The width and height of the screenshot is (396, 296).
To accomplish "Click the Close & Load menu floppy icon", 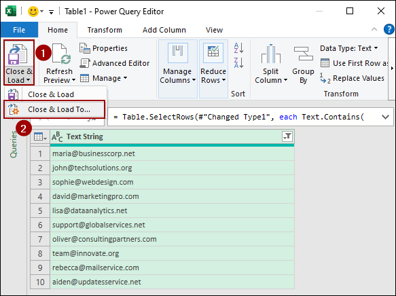I will (x=13, y=94).
